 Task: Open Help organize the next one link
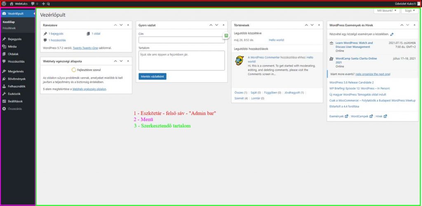point(373,74)
